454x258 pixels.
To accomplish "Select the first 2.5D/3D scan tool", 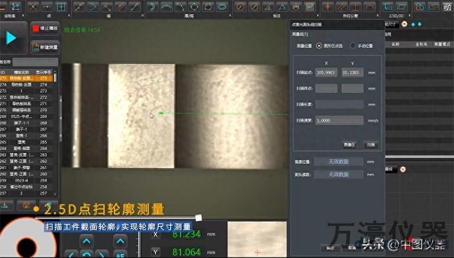I will [x=388, y=7].
